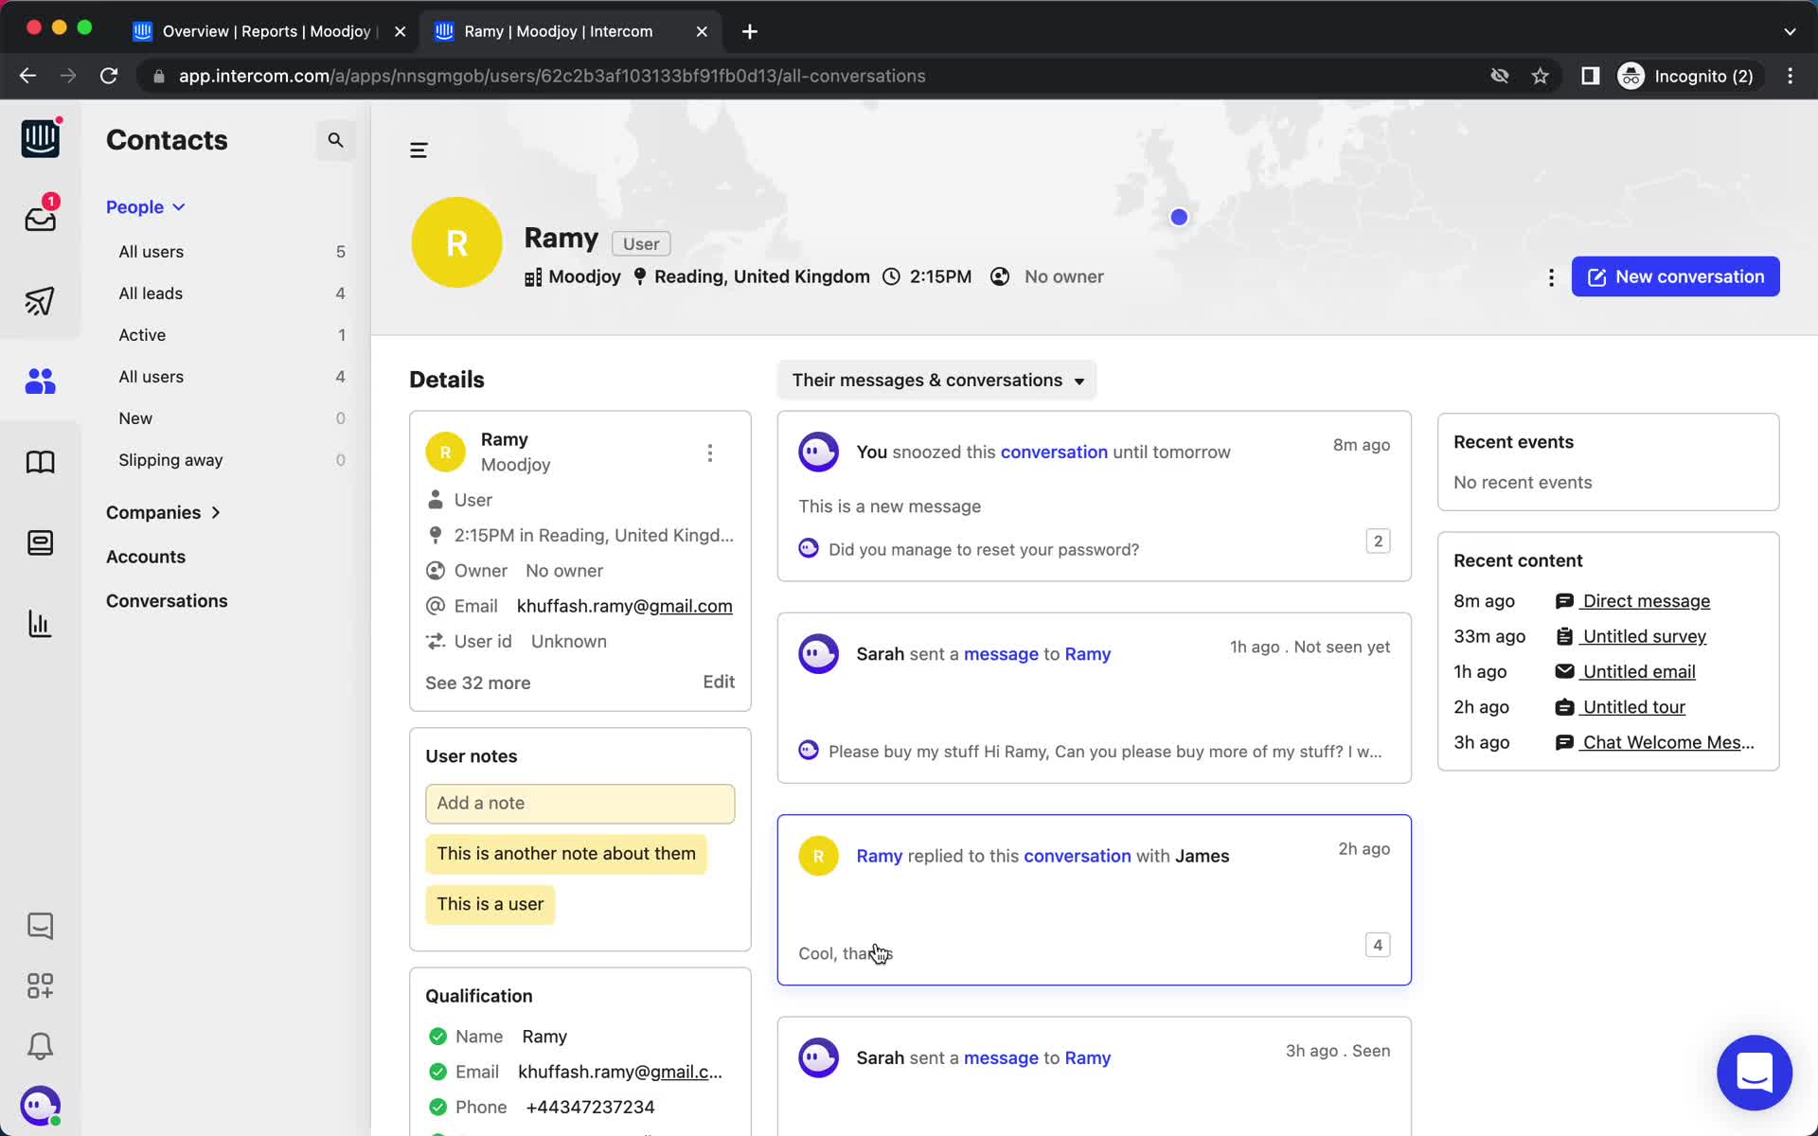1818x1136 pixels.
Task: Click the No owner label in header
Action: click(x=1063, y=276)
